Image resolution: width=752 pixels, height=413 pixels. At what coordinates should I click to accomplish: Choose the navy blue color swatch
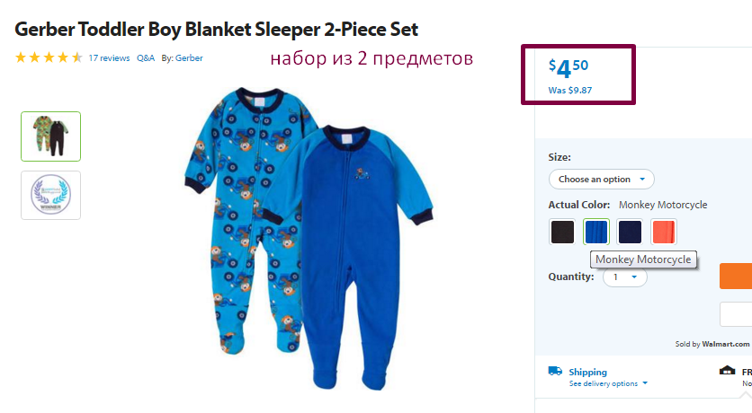[x=630, y=232]
